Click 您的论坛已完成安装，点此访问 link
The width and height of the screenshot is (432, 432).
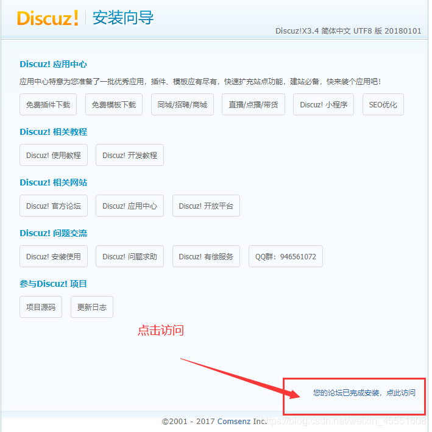(x=364, y=392)
